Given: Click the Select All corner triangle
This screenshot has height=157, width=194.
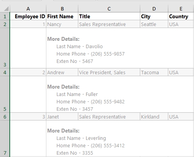Looking at the screenshot, I should coord(6,9).
